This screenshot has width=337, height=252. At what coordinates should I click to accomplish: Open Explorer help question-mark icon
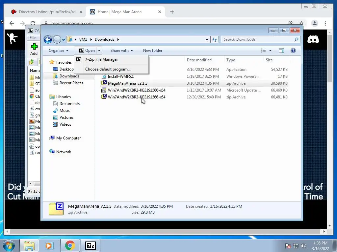(293, 51)
